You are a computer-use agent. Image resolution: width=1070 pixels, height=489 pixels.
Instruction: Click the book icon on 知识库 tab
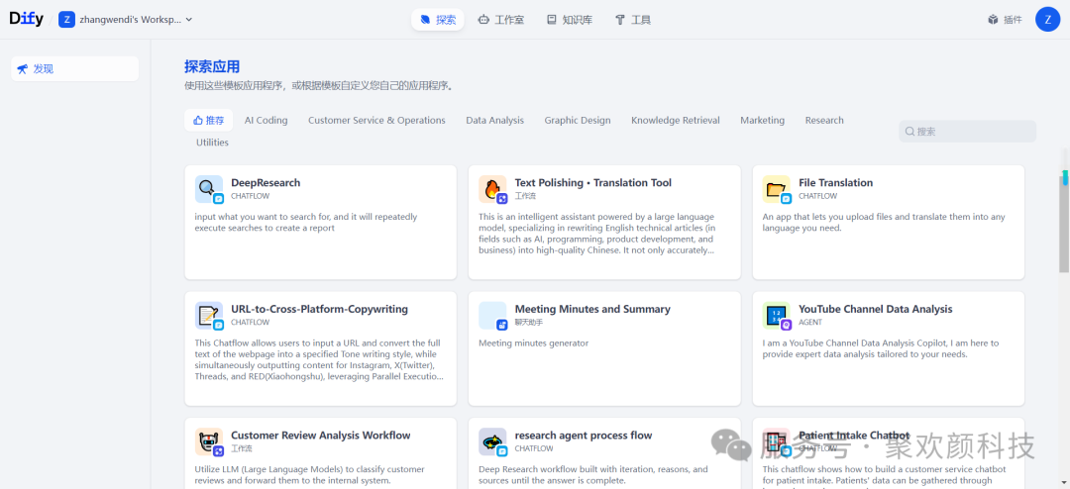coord(552,20)
